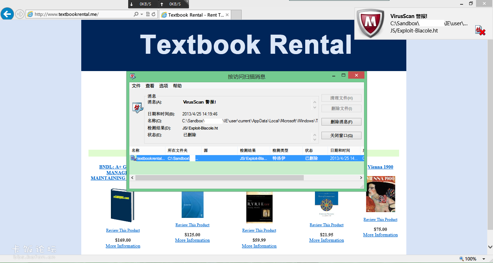The image size is (493, 263).
Task: Sort by 检测类型 column header
Action: 286,150
